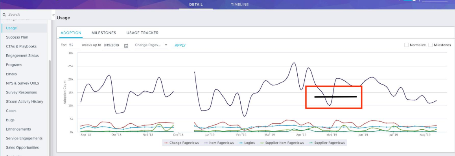Select Usage in the sidebar
Image resolution: width=455 pixels, height=156 pixels.
[x=24, y=28]
